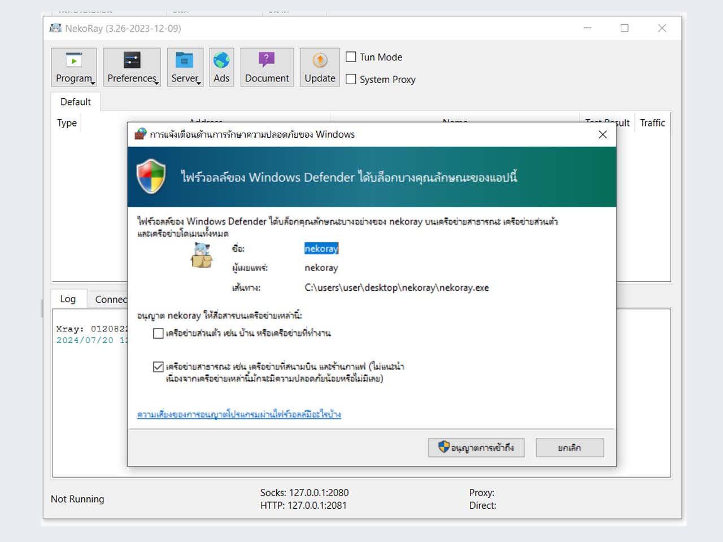This screenshot has width=723, height=542.
Task: Click the Ads globe icon
Action: pyautogui.click(x=221, y=67)
